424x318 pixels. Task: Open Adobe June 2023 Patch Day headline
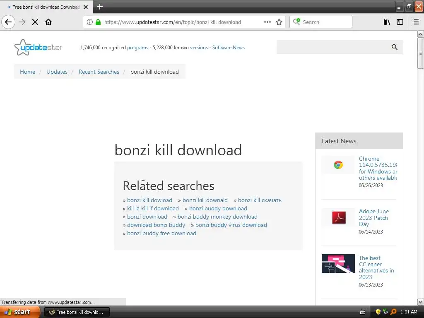point(374,218)
